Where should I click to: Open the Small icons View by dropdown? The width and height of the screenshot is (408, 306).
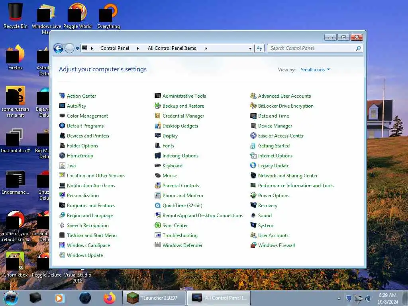click(315, 69)
